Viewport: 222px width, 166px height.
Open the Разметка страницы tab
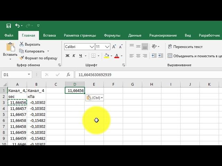[80, 35]
